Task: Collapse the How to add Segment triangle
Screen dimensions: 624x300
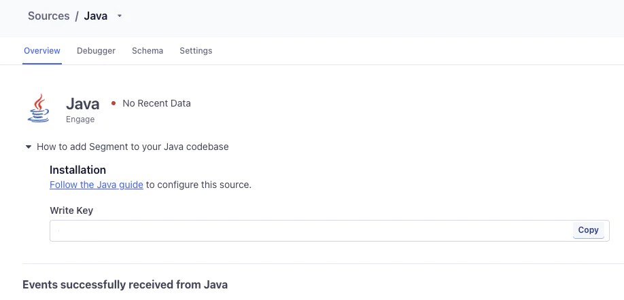Action: pos(29,147)
